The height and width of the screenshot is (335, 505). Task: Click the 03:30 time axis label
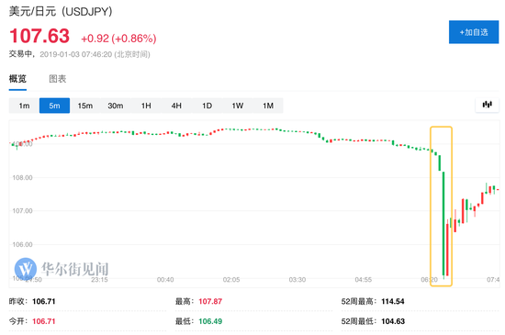[297, 280]
